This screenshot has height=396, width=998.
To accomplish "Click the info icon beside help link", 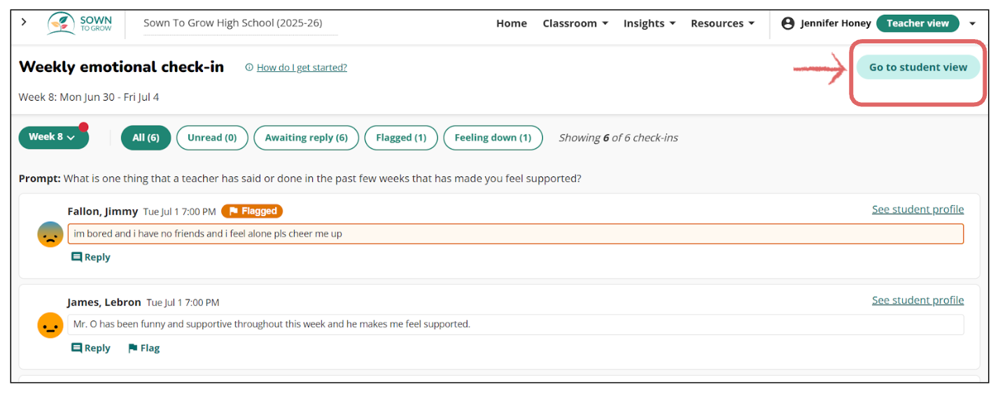I will coord(249,68).
